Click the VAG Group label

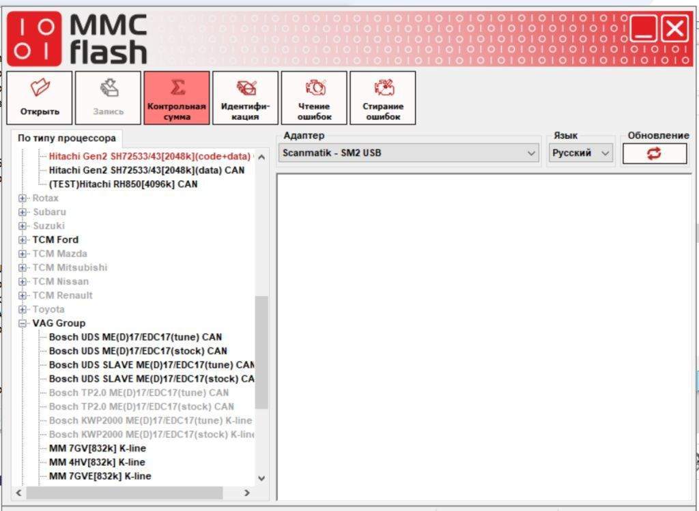pyautogui.click(x=59, y=323)
